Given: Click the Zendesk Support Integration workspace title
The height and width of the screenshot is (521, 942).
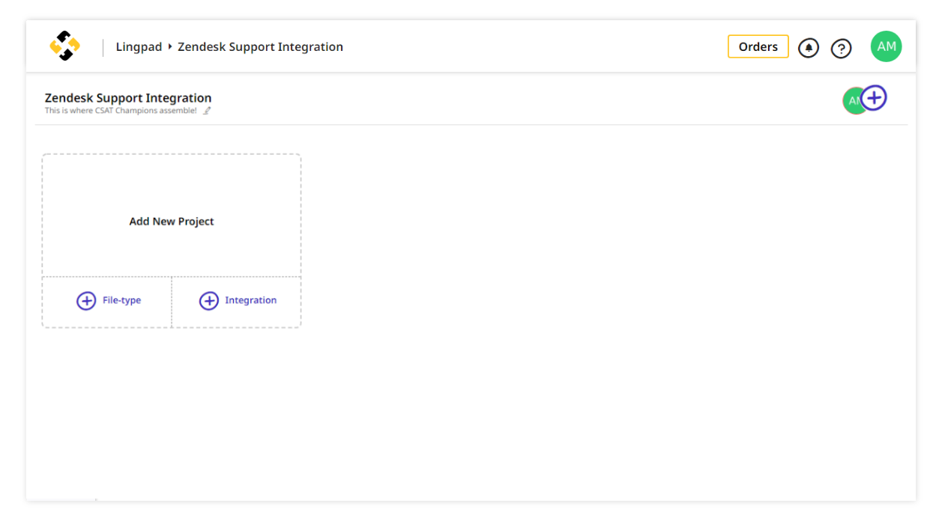Looking at the screenshot, I should click(128, 98).
